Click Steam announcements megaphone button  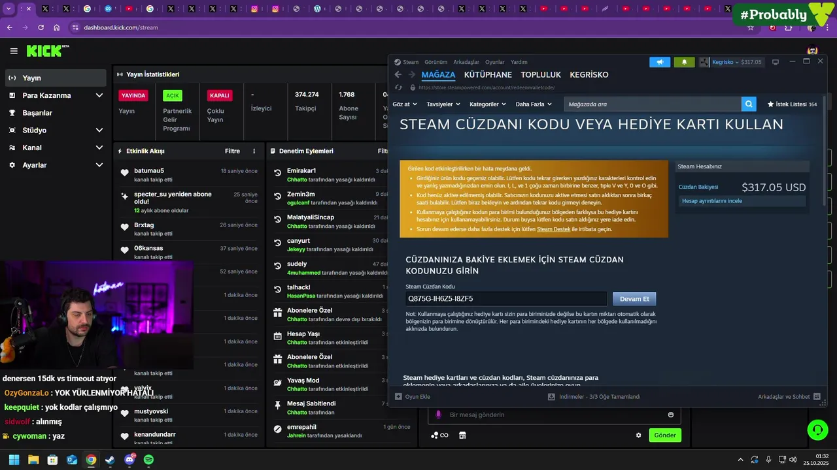pyautogui.click(x=660, y=62)
